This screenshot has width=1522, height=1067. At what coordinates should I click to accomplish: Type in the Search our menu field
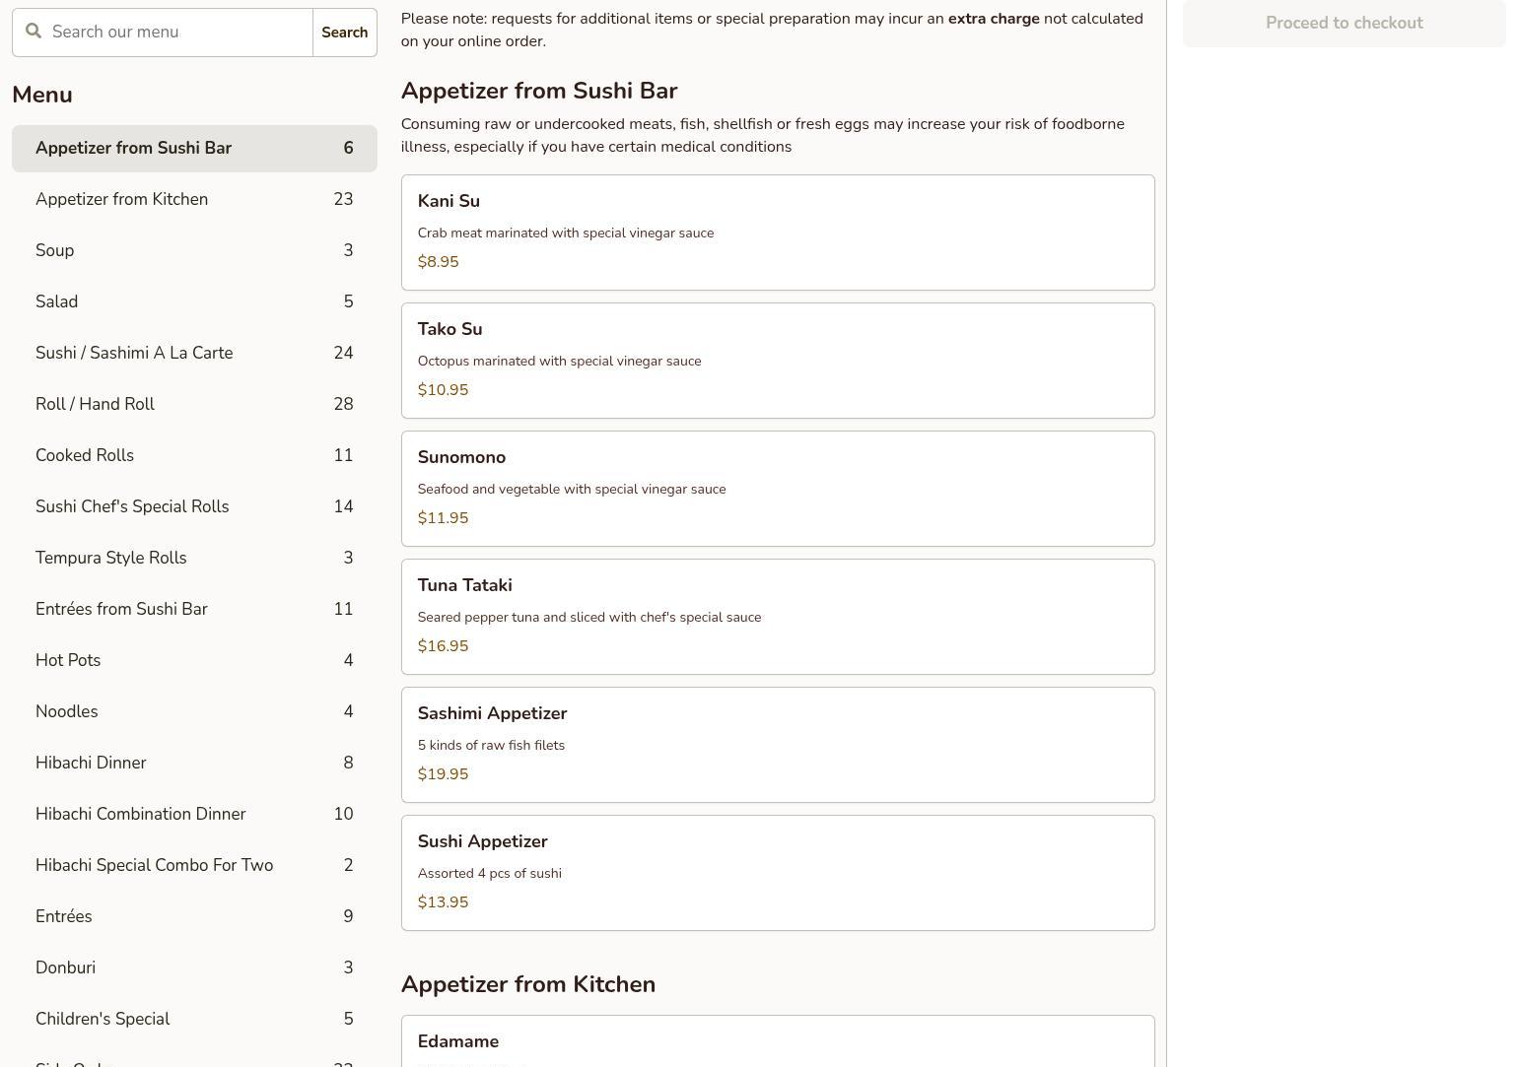point(177,32)
